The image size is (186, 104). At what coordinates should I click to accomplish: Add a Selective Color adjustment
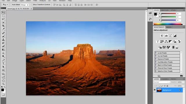(177, 47)
